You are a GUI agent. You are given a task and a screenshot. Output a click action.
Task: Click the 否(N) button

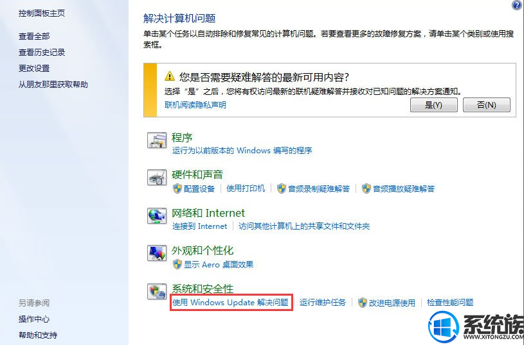[487, 105]
